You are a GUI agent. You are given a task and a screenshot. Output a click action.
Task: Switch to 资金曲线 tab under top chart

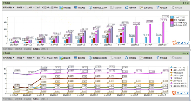tap(27, 49)
